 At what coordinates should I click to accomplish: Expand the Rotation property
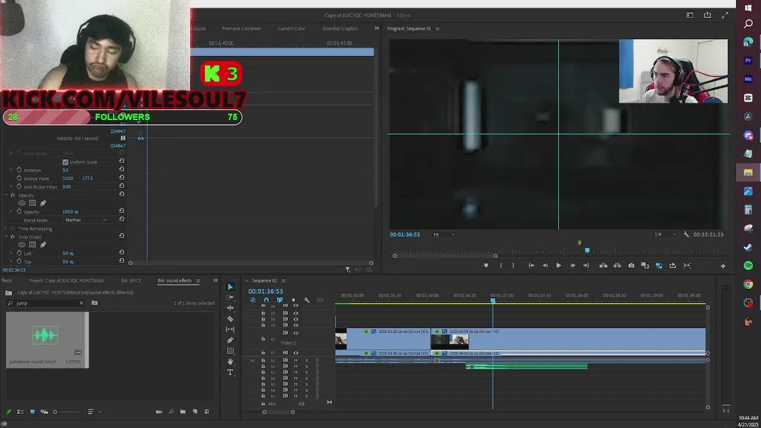[11, 170]
